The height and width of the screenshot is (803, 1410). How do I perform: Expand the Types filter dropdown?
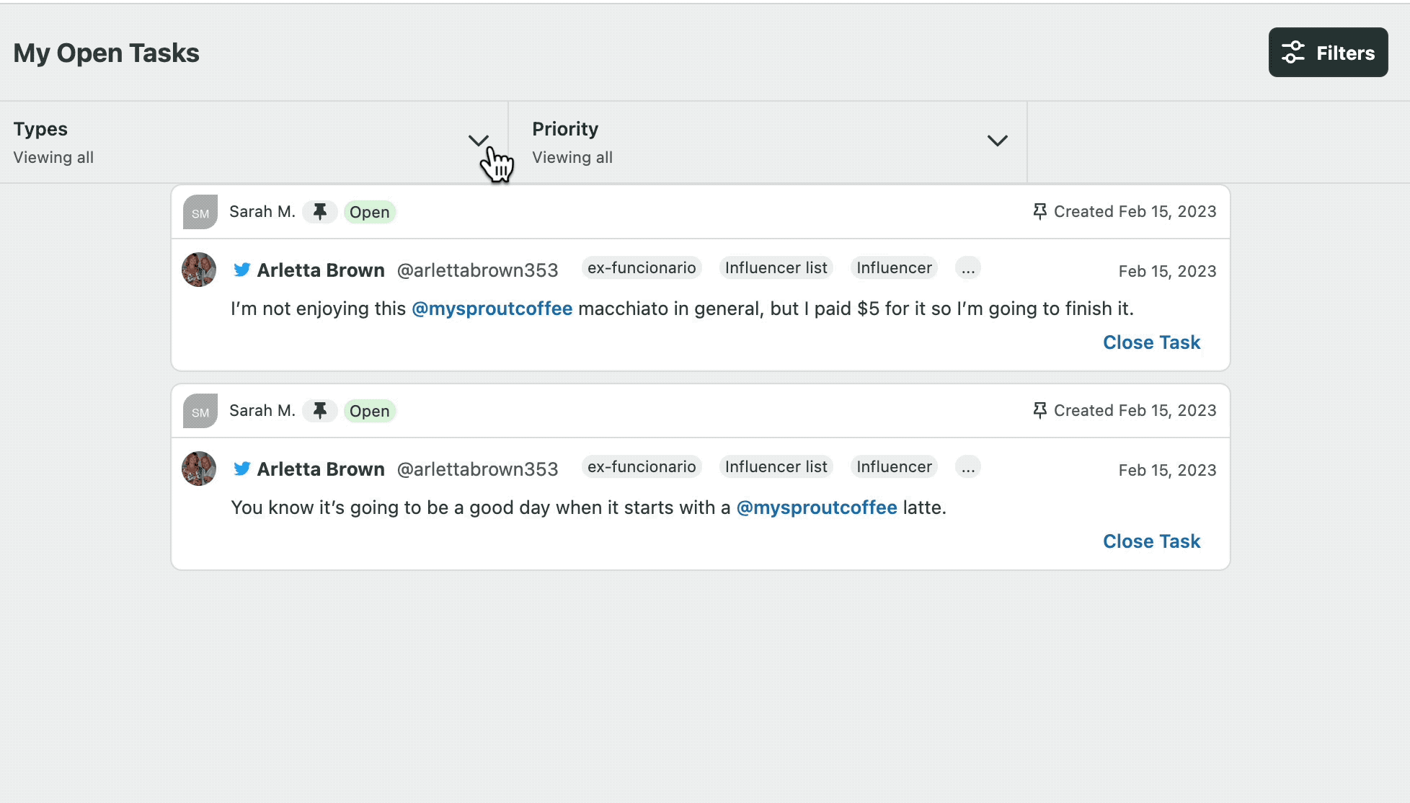click(479, 141)
